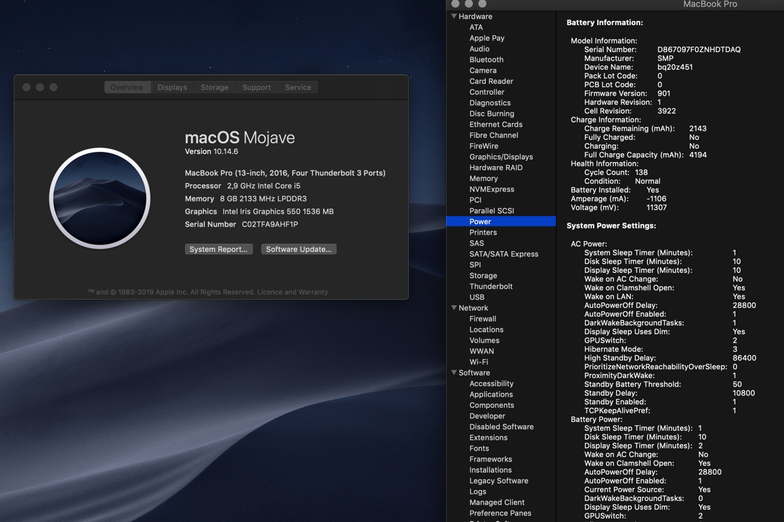Select FireWire in the sidebar

(x=484, y=146)
